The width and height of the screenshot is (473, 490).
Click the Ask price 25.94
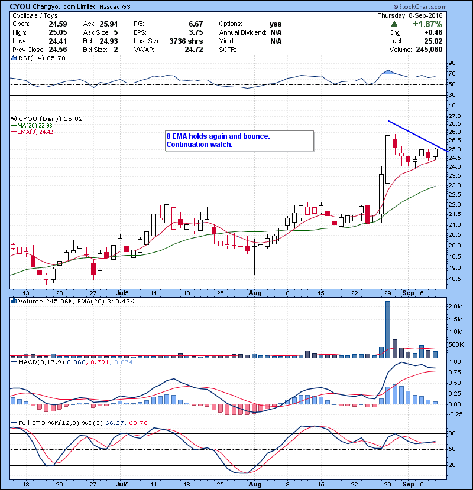(x=109, y=24)
